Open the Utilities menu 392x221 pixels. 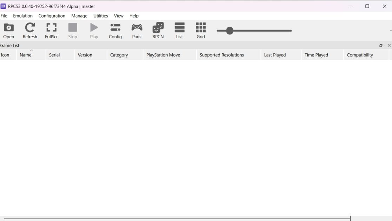[x=100, y=16]
